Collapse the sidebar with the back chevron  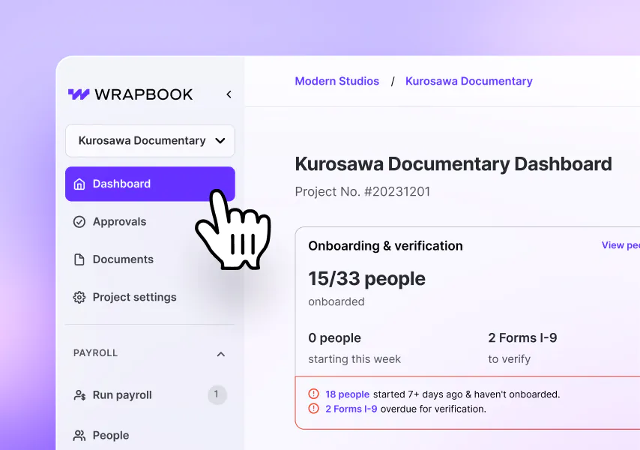pyautogui.click(x=229, y=94)
